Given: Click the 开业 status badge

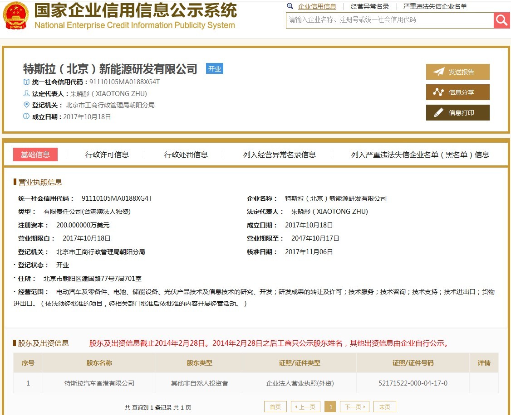Looking at the screenshot, I should click(215, 68).
